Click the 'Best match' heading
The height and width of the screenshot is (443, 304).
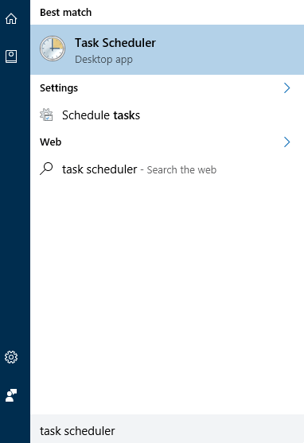tap(65, 13)
